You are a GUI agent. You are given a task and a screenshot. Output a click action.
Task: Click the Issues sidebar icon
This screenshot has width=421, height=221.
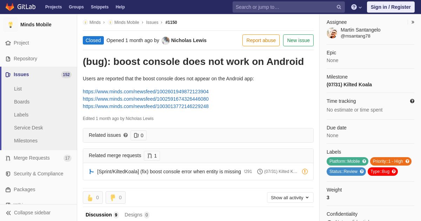click(x=8, y=75)
